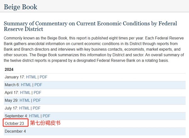Open the April 17 PDF link
This screenshot has width=189, height=138.
click(37, 93)
